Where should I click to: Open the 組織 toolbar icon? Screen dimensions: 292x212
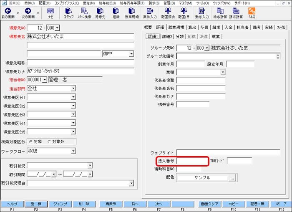pyautogui.click(x=116, y=11)
